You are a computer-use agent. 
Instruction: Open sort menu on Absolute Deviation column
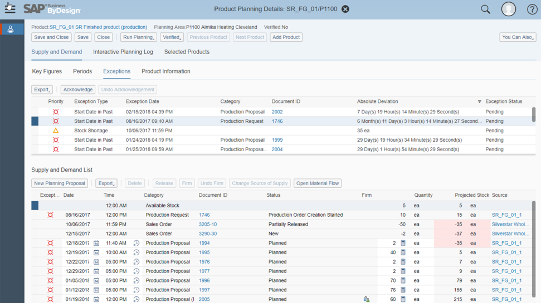coord(479,102)
